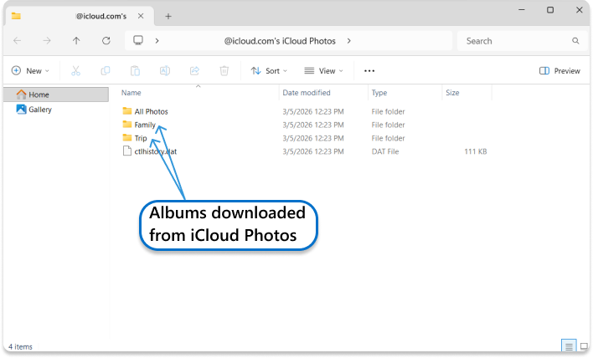Click the PC monitor icon in address bar
This screenshot has width=593, height=358.
(x=138, y=40)
